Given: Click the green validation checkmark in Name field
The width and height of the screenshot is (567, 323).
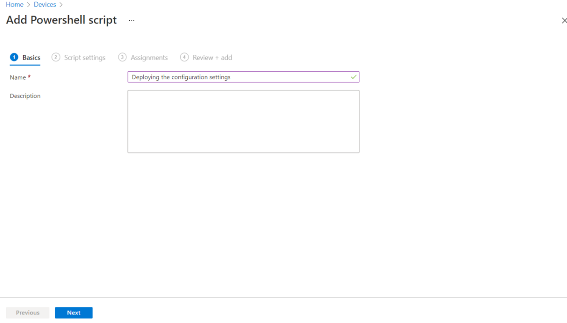Looking at the screenshot, I should tap(354, 77).
